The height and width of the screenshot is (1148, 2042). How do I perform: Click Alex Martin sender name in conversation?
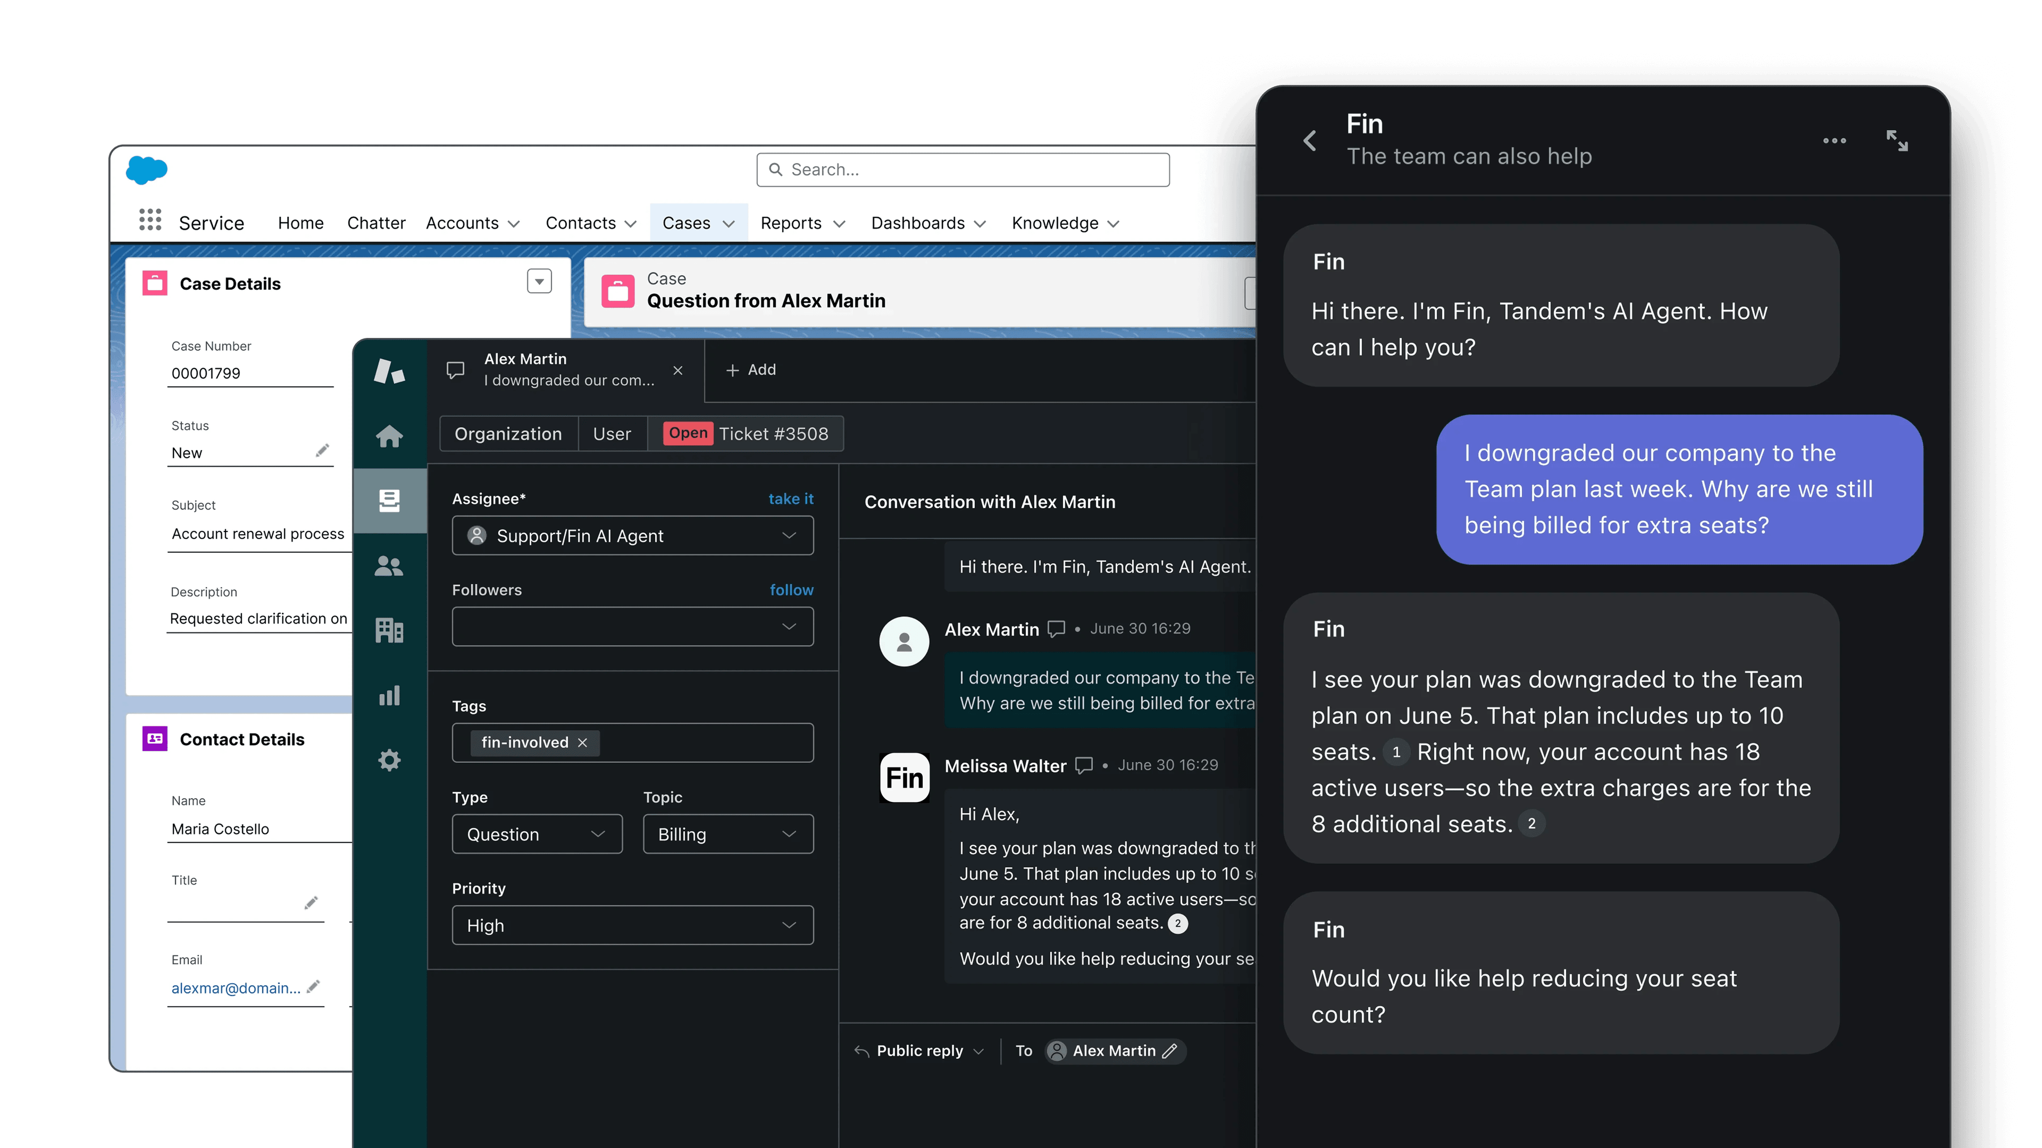(992, 629)
